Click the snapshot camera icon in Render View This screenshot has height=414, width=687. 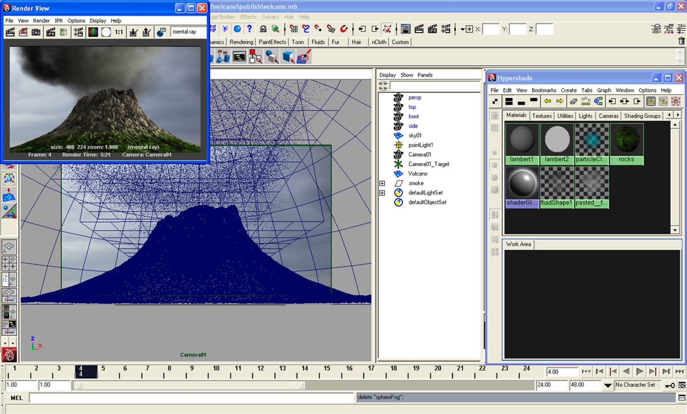tap(36, 32)
